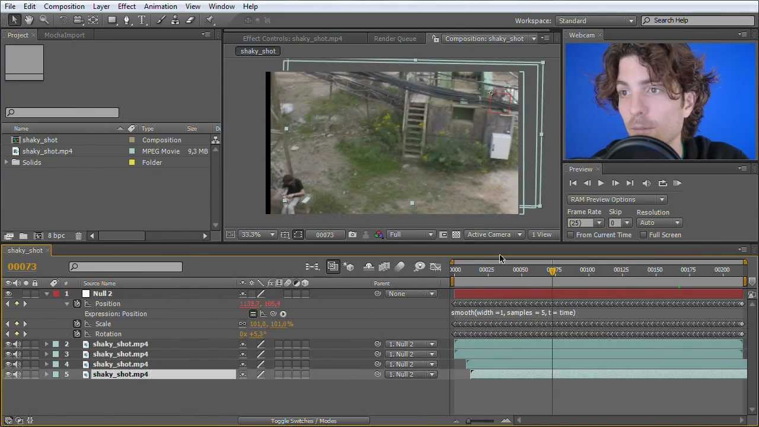Viewport: 759px width, 427px height.
Task: Switch to MochaImport tab
Action: tap(65, 35)
